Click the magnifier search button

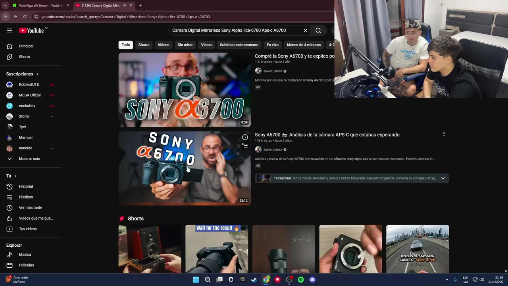click(x=318, y=31)
